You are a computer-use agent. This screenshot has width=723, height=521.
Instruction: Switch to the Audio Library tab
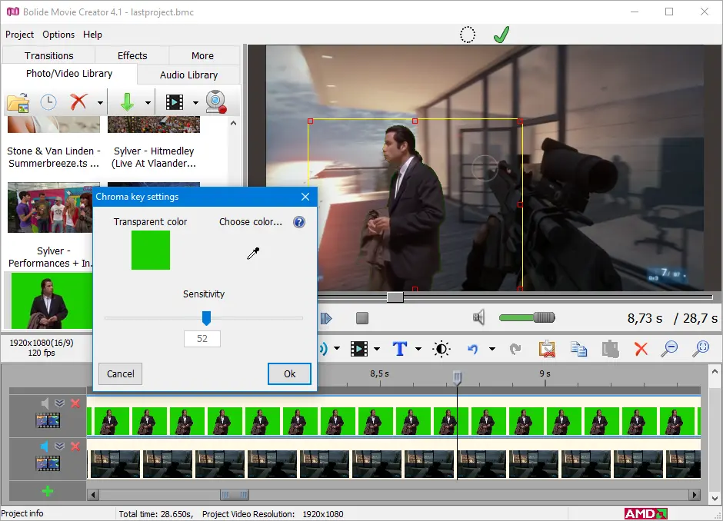188,75
